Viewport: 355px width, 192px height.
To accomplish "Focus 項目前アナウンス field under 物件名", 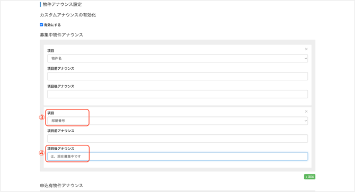I will pyautogui.click(x=177, y=76).
